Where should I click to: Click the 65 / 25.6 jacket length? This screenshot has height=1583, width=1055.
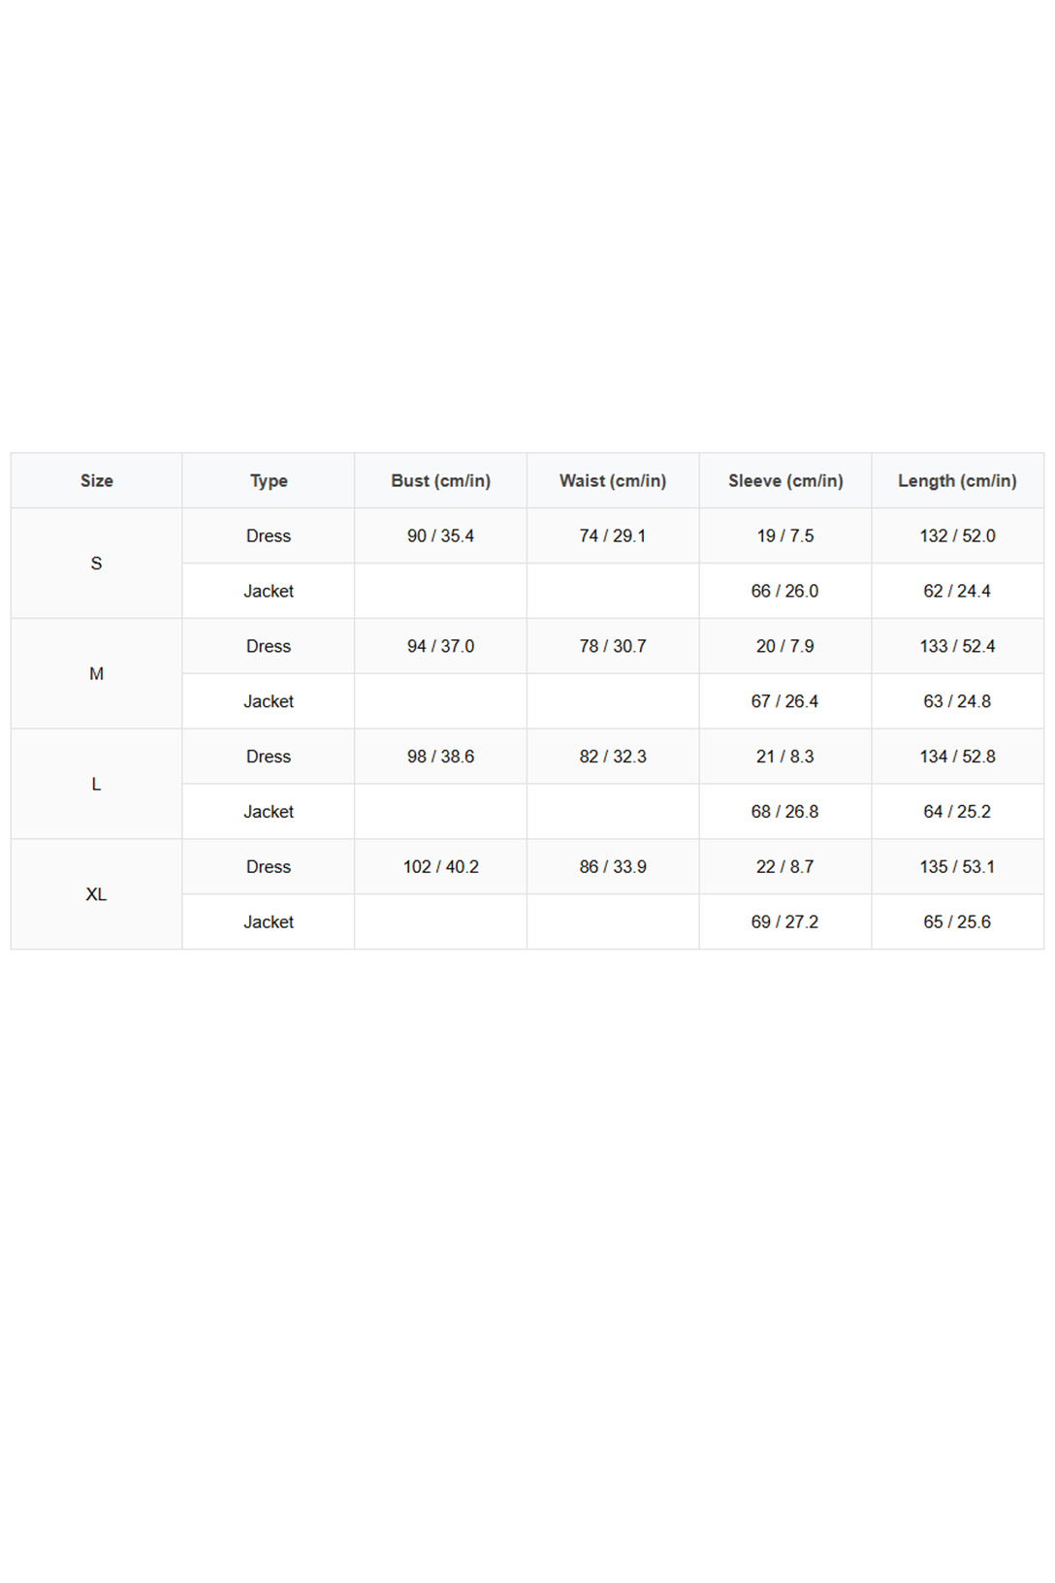pos(958,922)
